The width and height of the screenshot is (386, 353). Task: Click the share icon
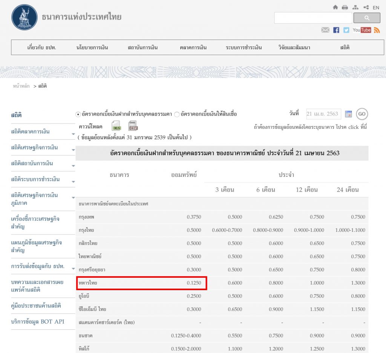[x=366, y=8]
